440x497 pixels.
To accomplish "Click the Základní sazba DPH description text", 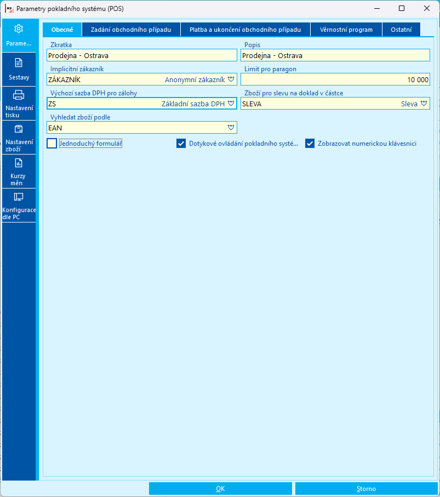I will [193, 104].
